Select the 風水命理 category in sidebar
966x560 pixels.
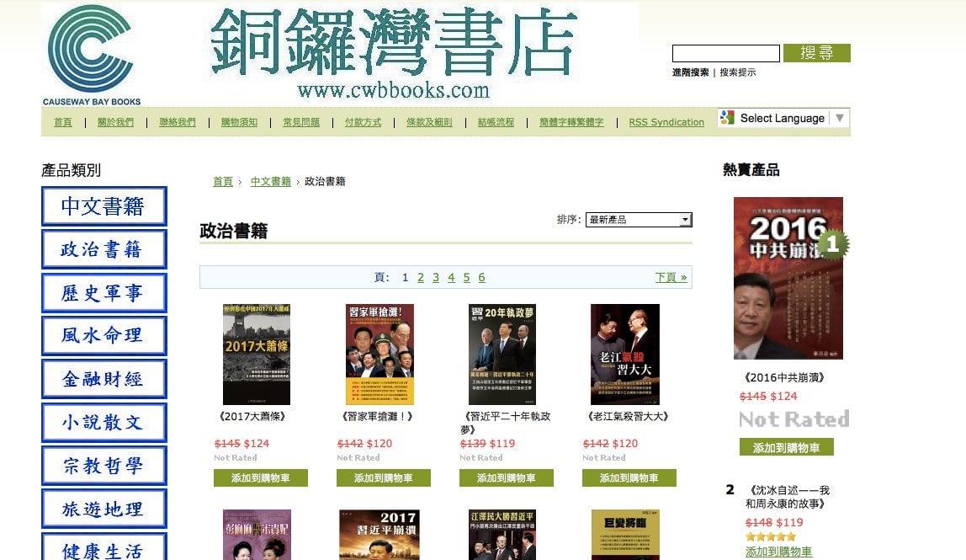pyautogui.click(x=104, y=335)
